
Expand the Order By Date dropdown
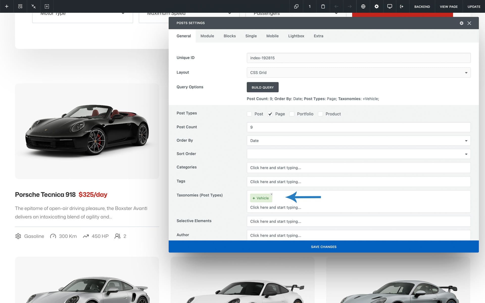tap(358, 141)
